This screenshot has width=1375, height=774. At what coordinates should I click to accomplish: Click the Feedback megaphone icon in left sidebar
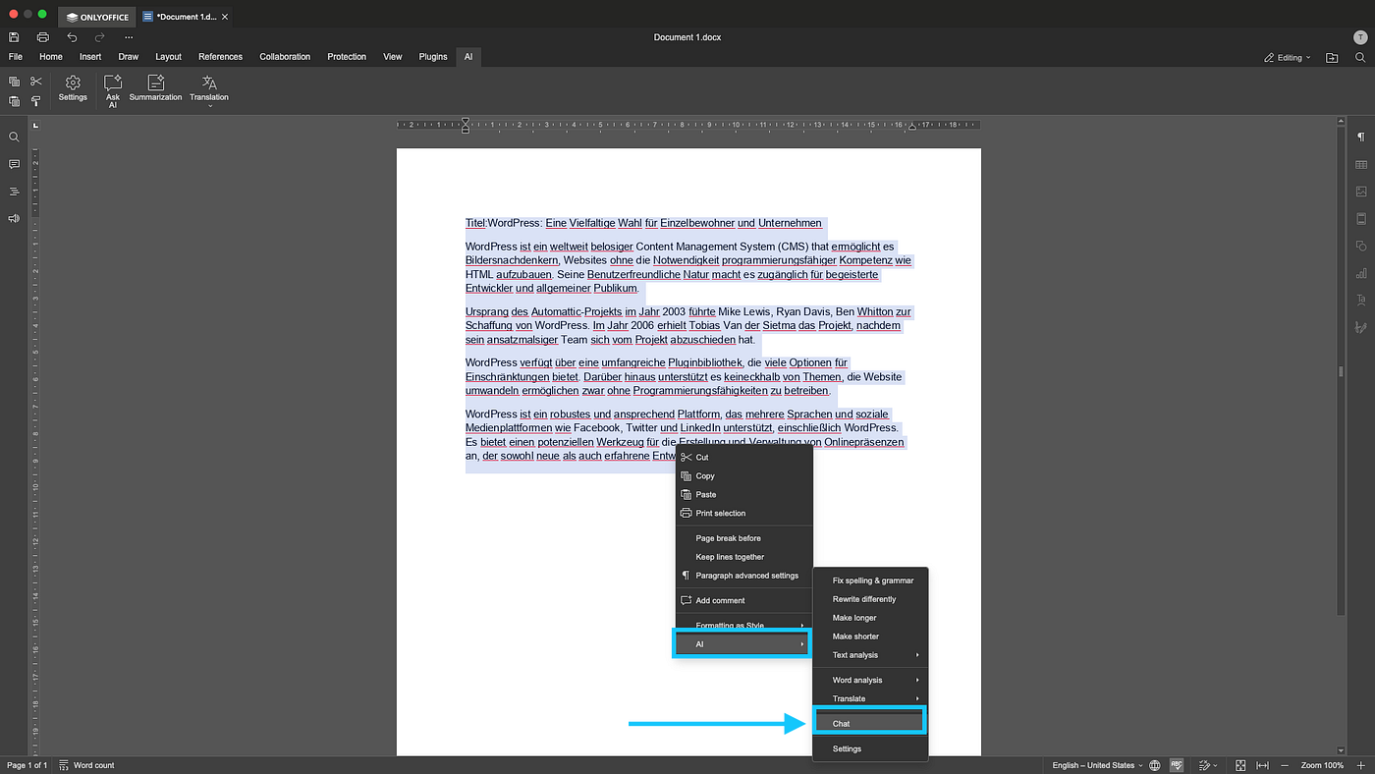coord(14,218)
